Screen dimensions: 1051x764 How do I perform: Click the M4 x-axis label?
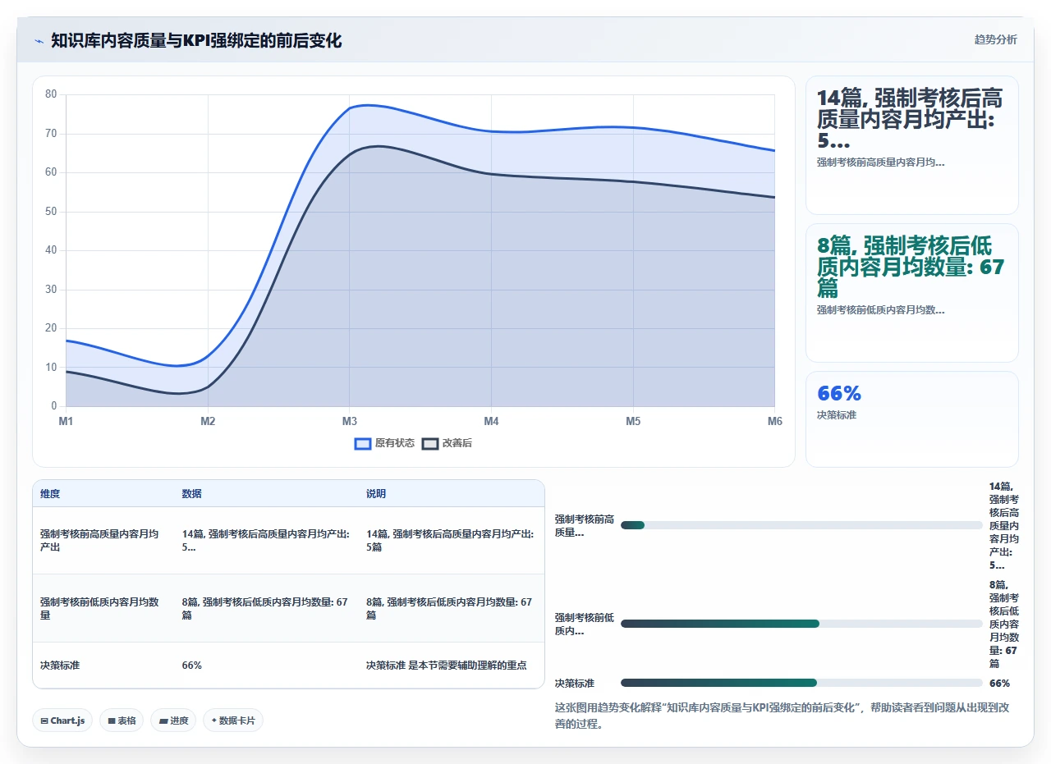(491, 422)
